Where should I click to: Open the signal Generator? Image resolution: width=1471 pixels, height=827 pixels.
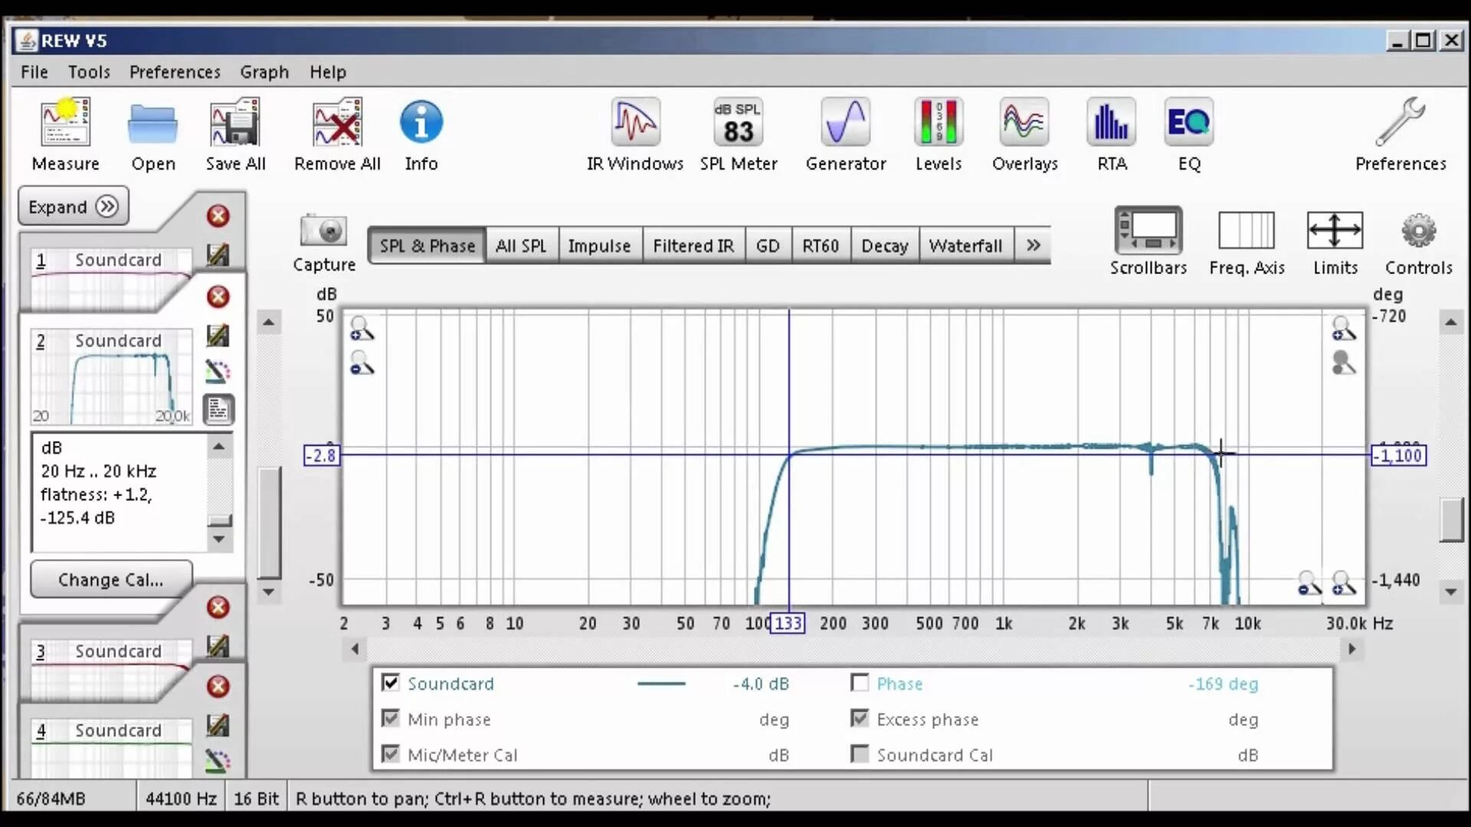[x=845, y=123]
